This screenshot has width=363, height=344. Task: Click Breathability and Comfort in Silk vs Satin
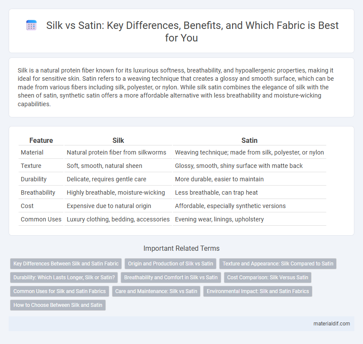(171, 278)
